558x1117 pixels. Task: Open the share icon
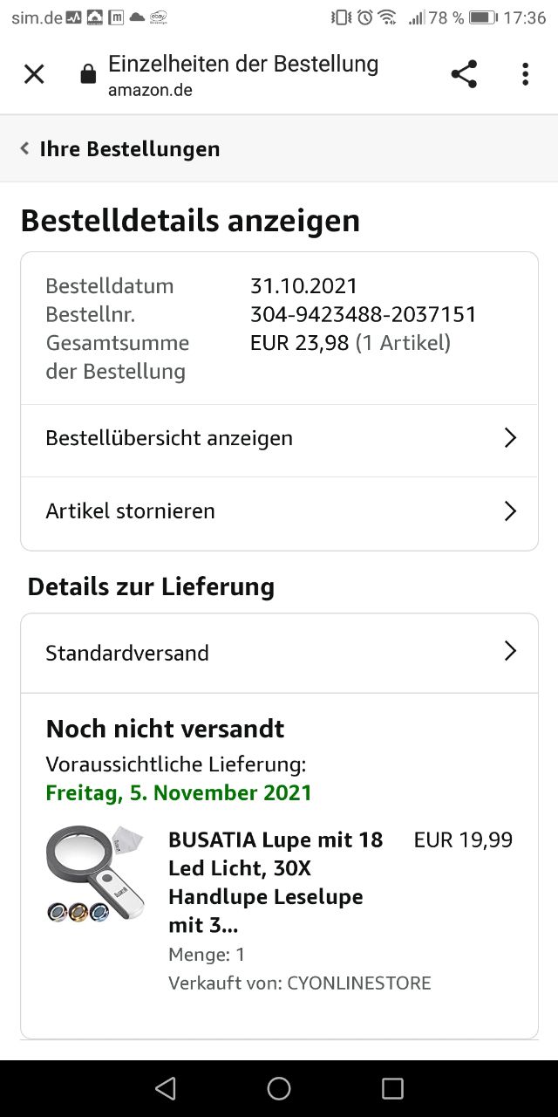(x=464, y=74)
